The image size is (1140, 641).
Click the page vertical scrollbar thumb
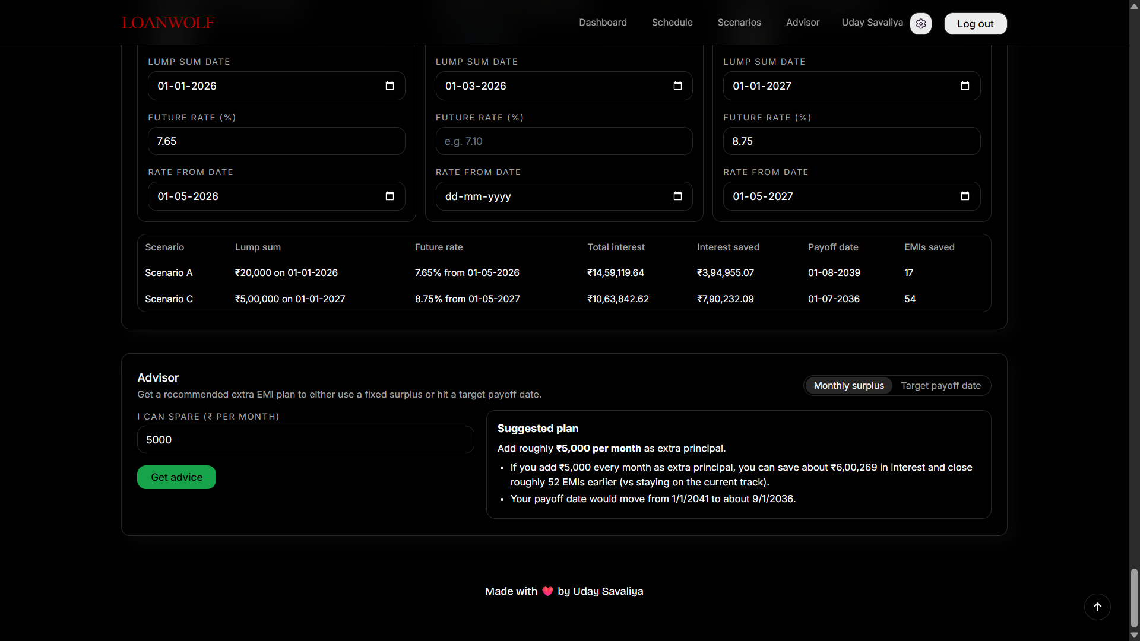coord(1134,597)
